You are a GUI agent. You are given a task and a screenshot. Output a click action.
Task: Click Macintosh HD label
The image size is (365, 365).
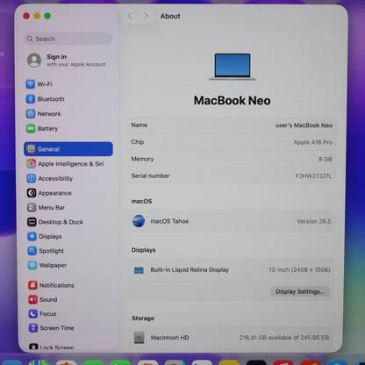pos(170,338)
